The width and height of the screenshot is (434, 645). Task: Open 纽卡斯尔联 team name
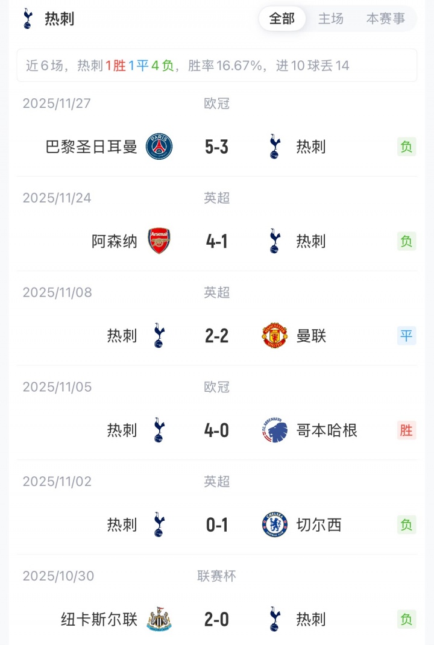(99, 619)
